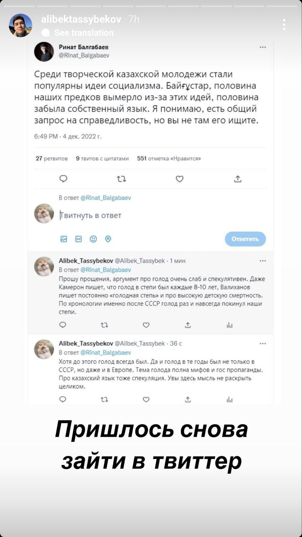Image resolution: width=302 pixels, height=537 pixels.
Task: View analytics icon on first reply
Action: coord(230,325)
